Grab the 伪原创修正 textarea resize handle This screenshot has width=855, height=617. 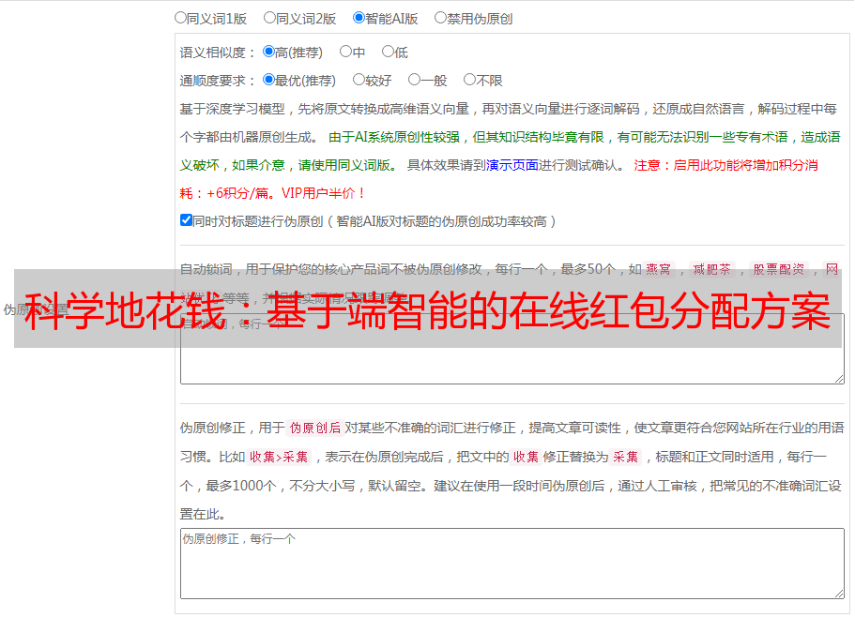pos(839,594)
